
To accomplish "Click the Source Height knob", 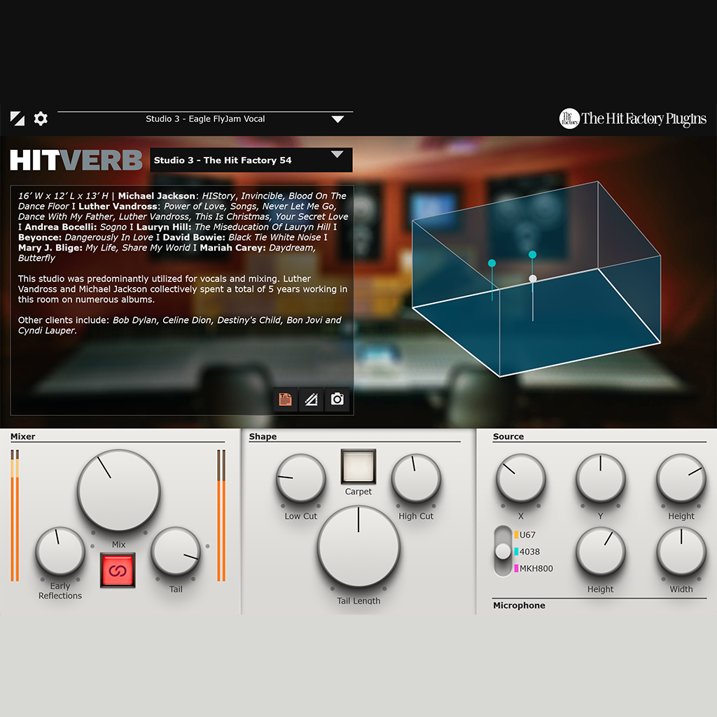I will pos(681,479).
